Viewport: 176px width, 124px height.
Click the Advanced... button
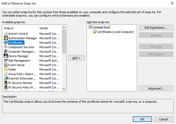click(156, 88)
